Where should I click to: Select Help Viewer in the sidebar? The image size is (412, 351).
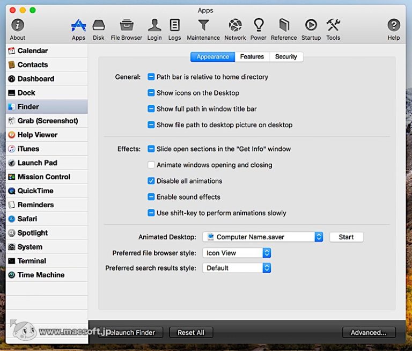point(47,135)
